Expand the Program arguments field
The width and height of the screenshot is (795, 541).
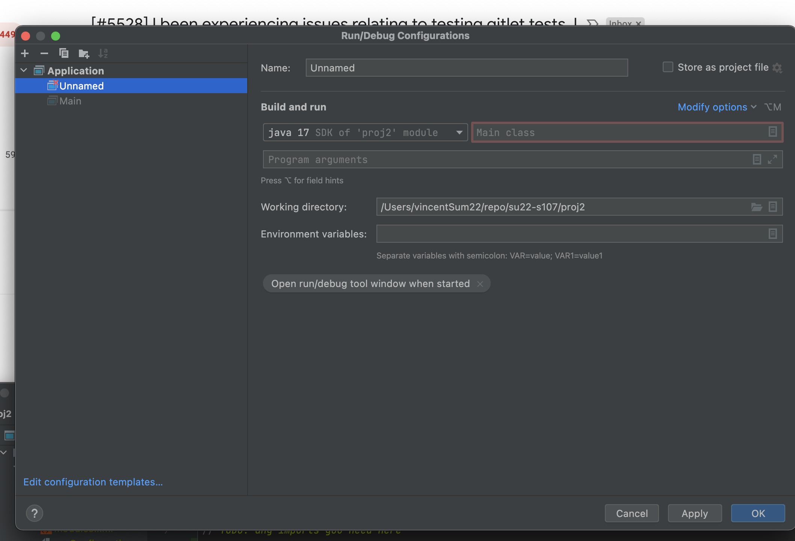(772, 159)
